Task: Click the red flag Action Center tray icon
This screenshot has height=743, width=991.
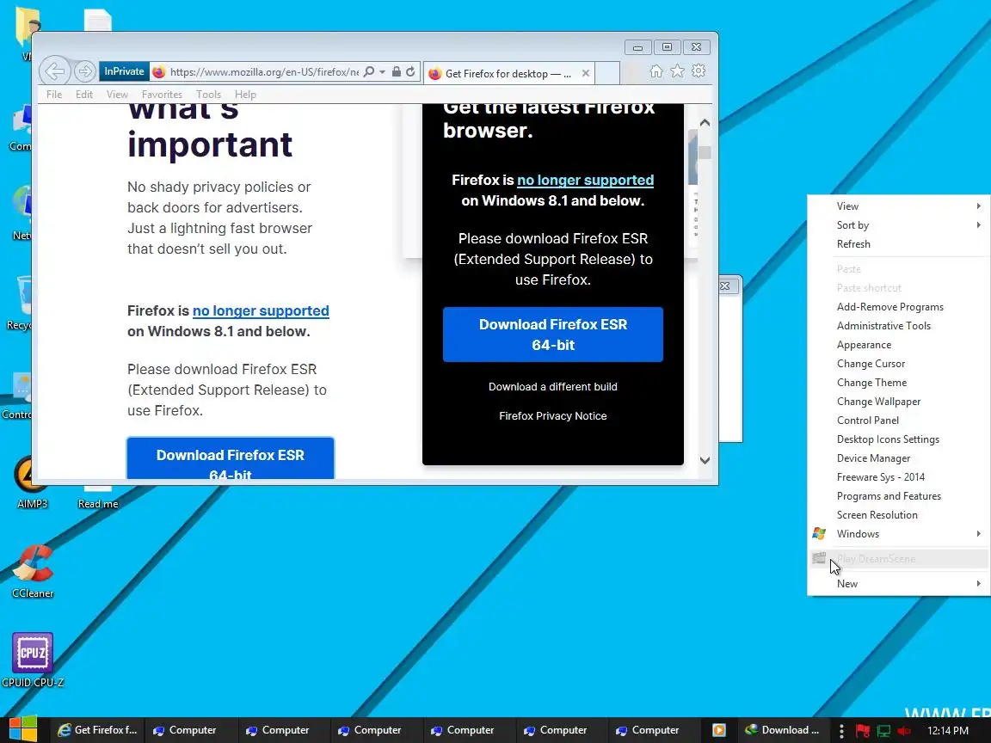Action: tap(862, 731)
